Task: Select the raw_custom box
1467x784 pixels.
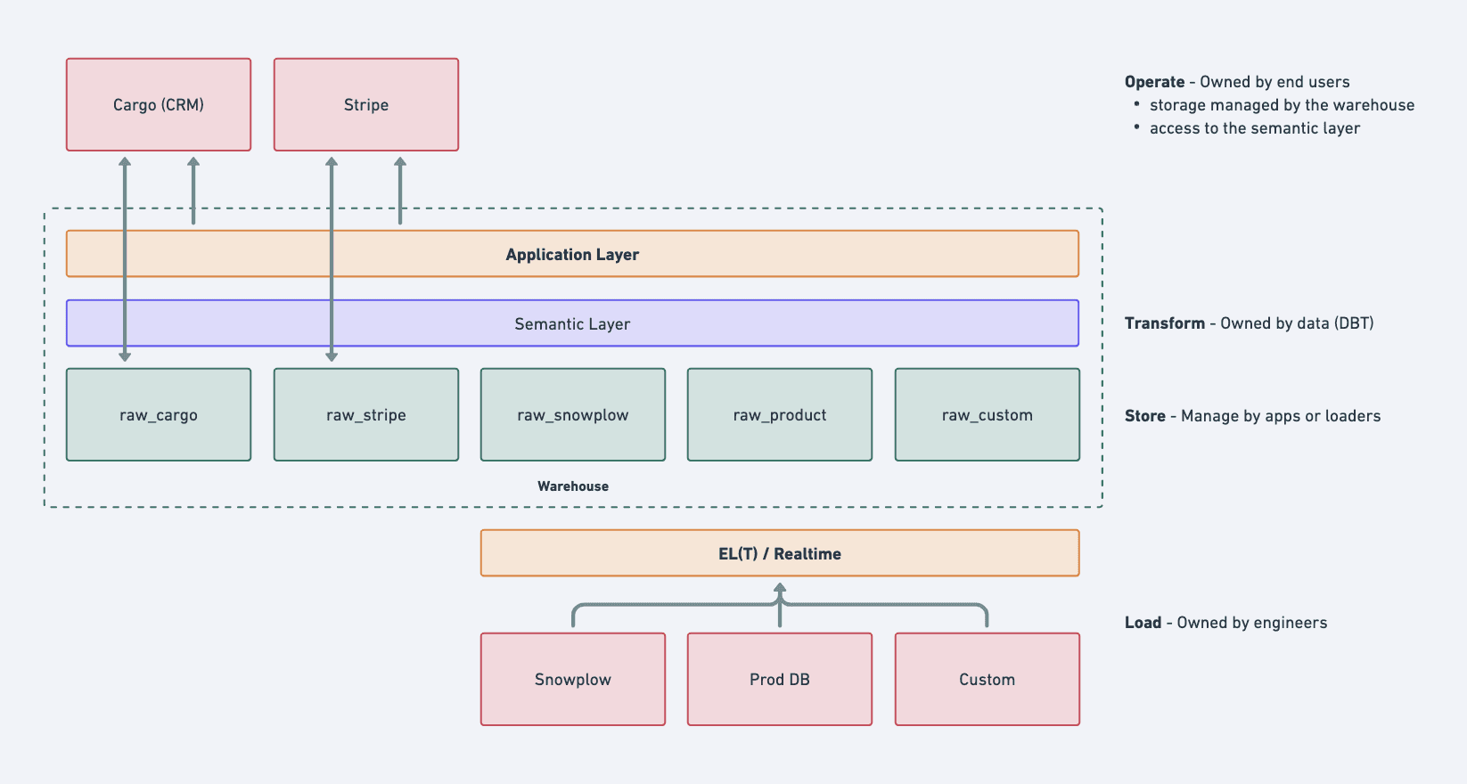Action: (988, 414)
